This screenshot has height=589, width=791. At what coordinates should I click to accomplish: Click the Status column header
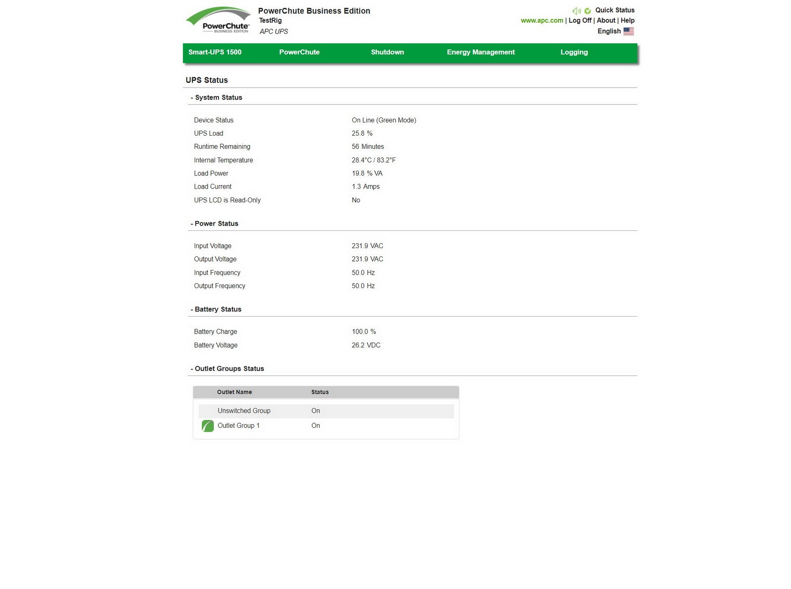(320, 392)
